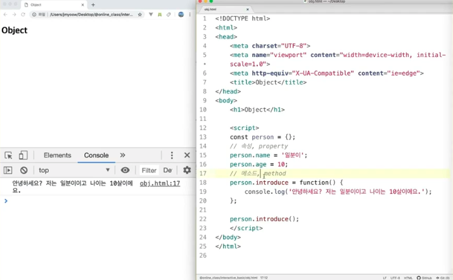
Task: Click the GitHub item in status bar
Action: click(x=424, y=278)
